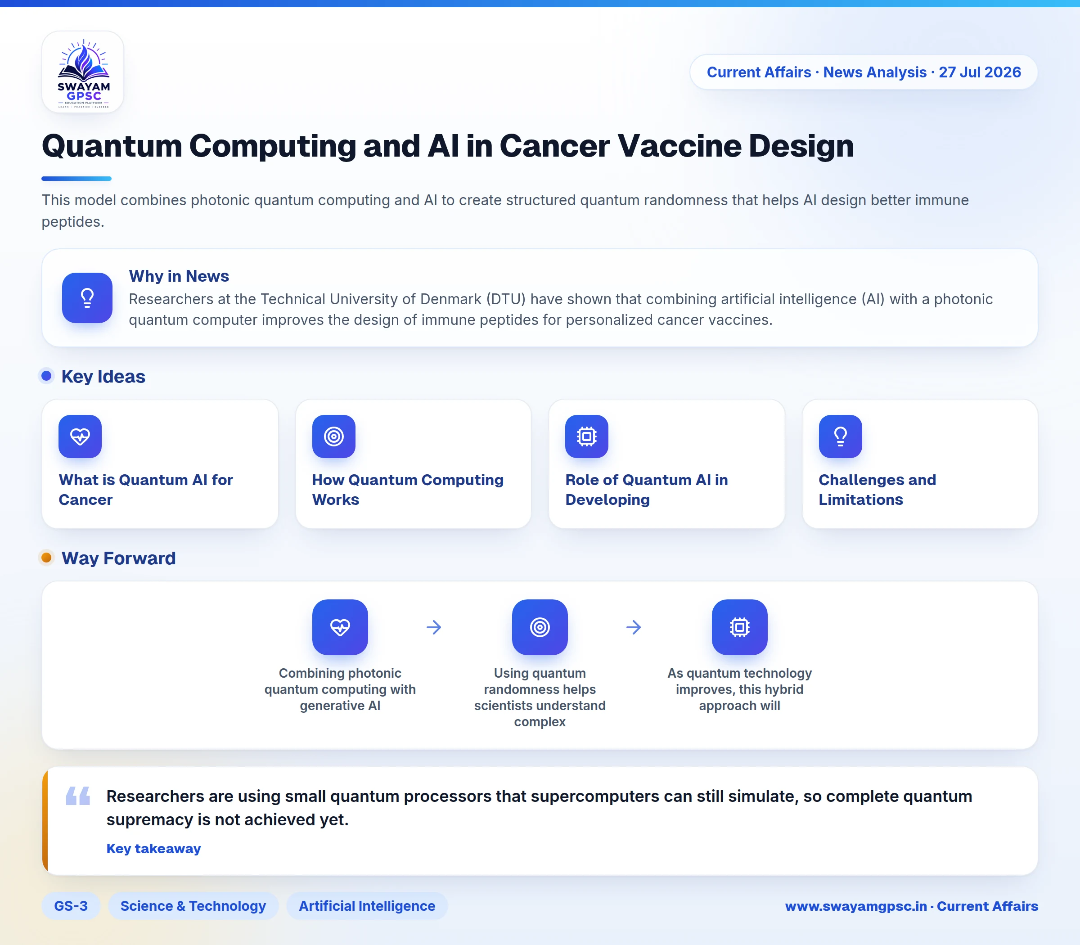The width and height of the screenshot is (1080, 945).
Task: Click the Way Forward section heading
Action: (119, 558)
